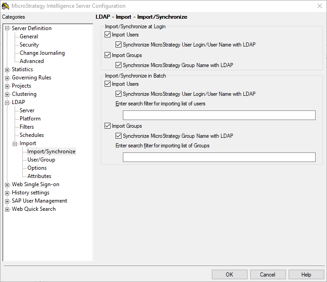This screenshot has height=282, width=327.
Task: Click the OK button
Action: click(230, 275)
